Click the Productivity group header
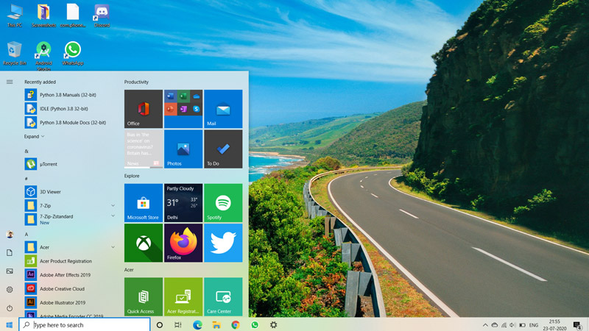589x331 pixels. point(136,82)
